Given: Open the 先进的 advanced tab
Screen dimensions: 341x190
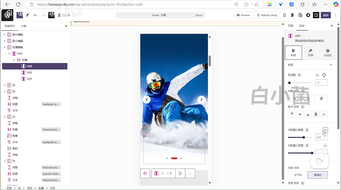Looking at the screenshot, I should 328,53.
